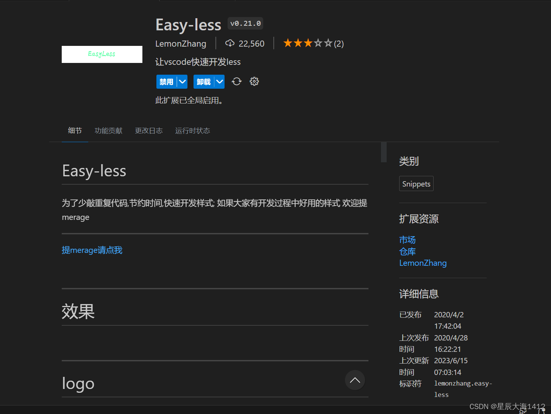Click the sync/reload extension icon

tap(236, 81)
